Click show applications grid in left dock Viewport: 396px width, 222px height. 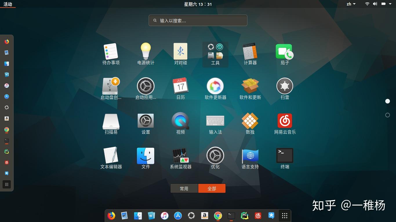click(7, 184)
